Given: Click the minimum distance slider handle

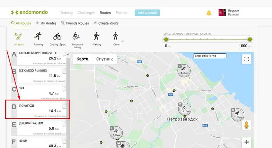Looking at the screenshot, I should [x=166, y=39].
